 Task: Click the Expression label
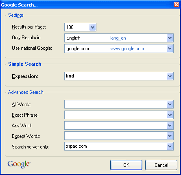(25, 76)
